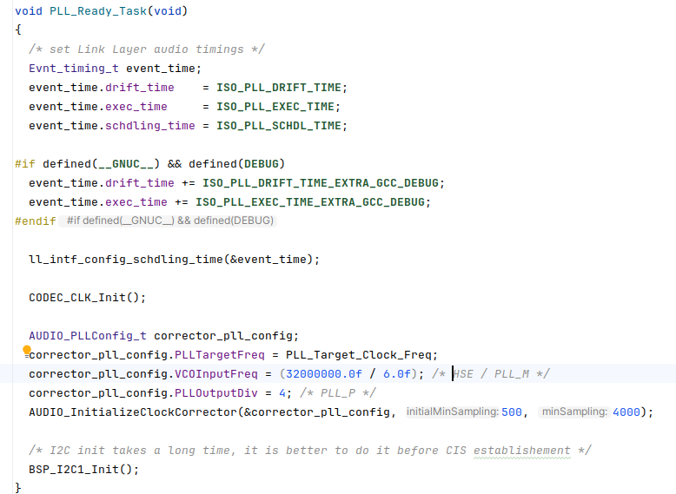Click the ll_intf_config_schdling_time call
The image size is (676, 494).
(125, 259)
